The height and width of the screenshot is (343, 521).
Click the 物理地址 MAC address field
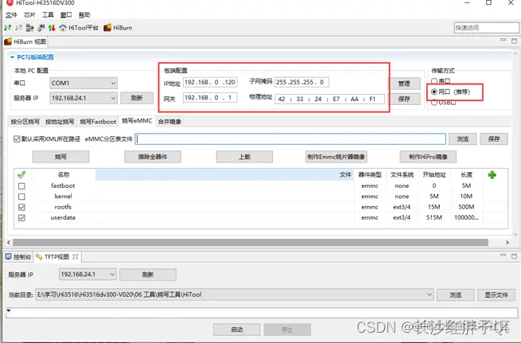329,99
